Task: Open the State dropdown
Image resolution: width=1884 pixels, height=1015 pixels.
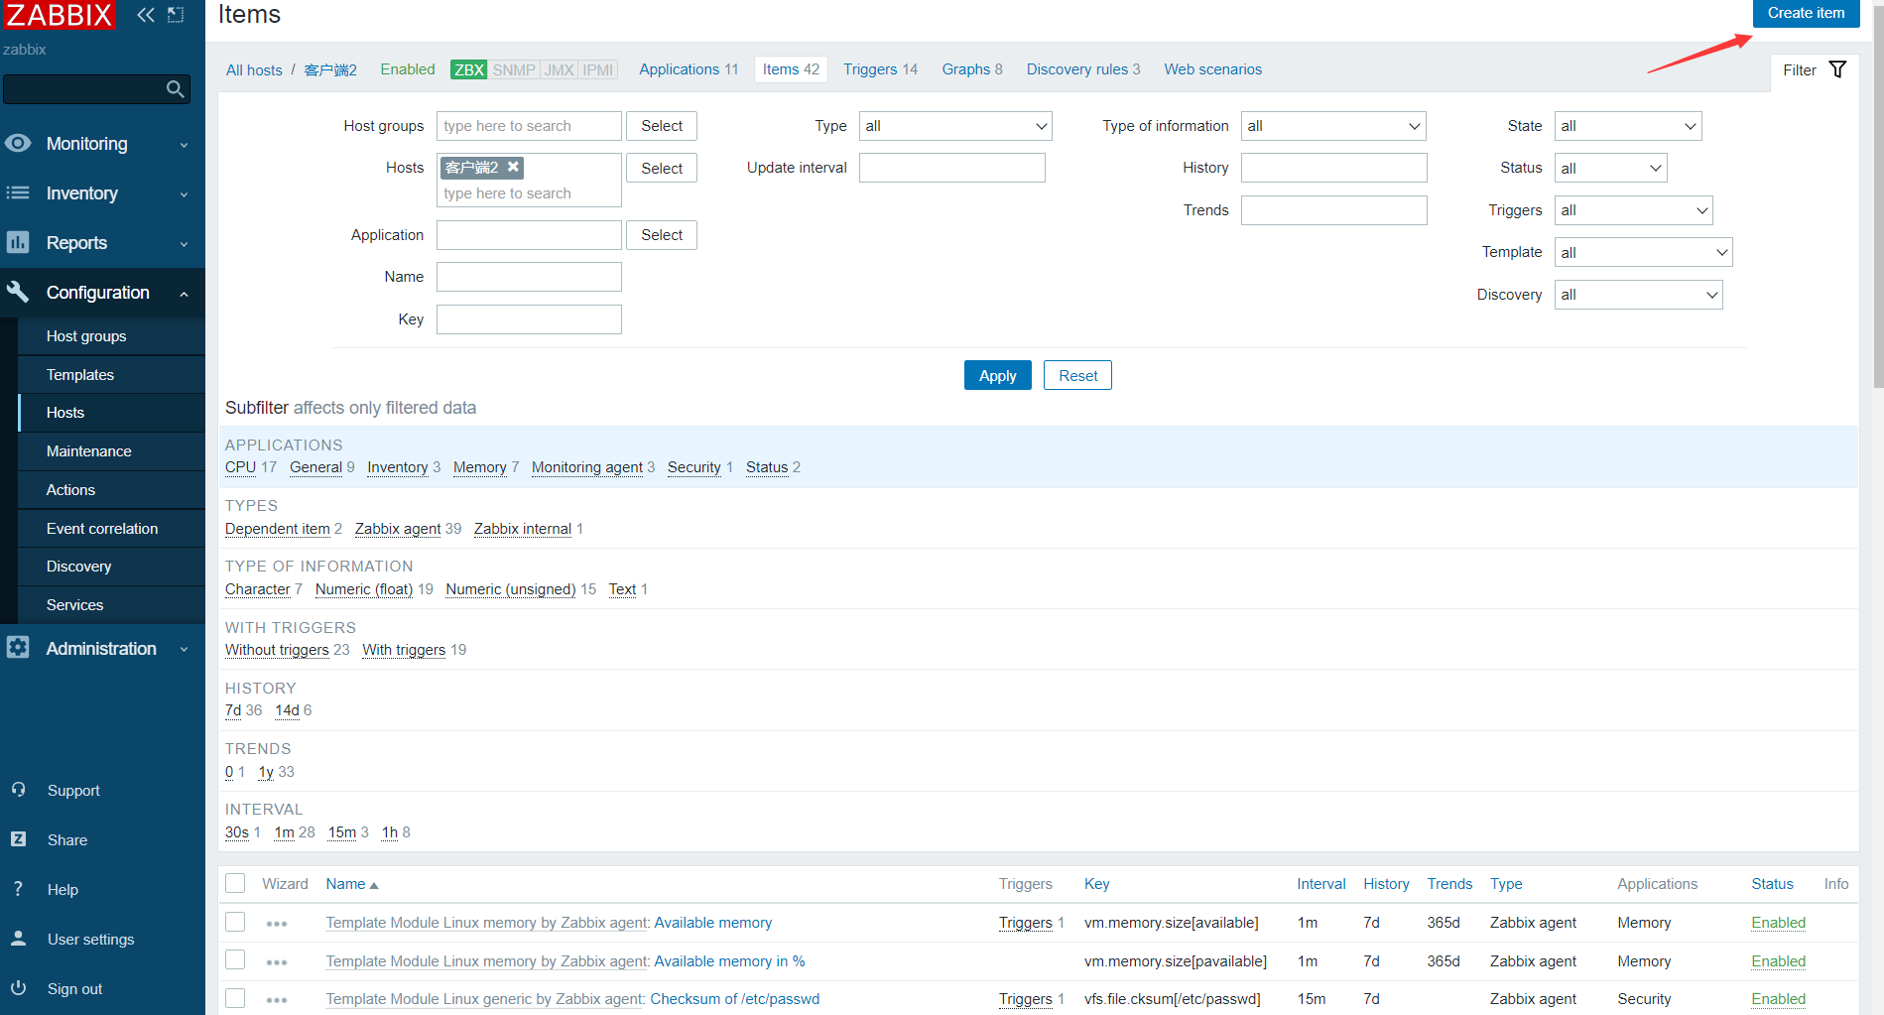Action: tap(1628, 126)
